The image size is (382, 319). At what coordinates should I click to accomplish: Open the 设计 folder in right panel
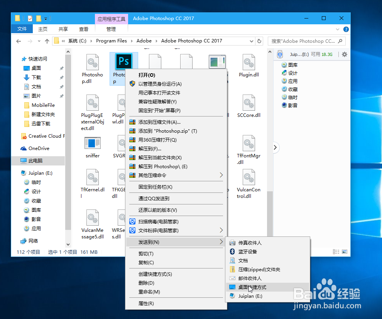tap(289, 73)
